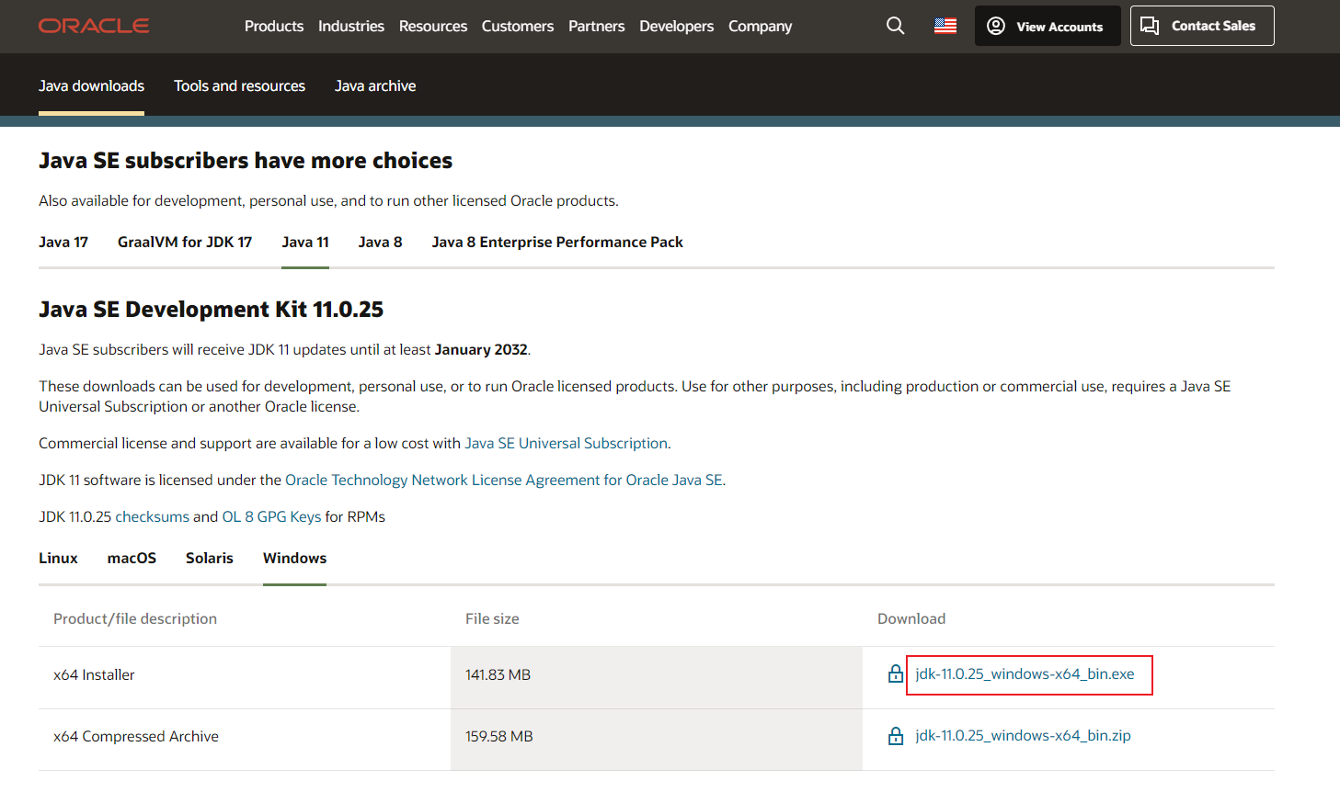Open Oracle Technology Network License Agreement link
The height and width of the screenshot is (792, 1340).
point(504,480)
